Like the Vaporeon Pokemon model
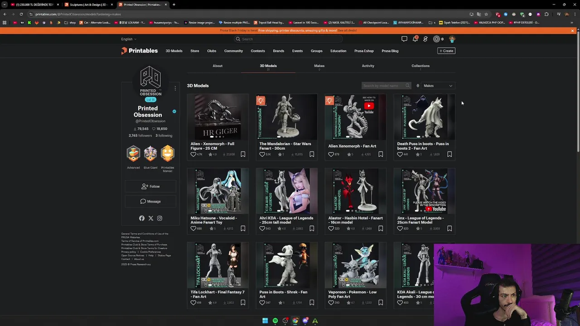Viewport: 580px width, 326px height. (x=331, y=302)
